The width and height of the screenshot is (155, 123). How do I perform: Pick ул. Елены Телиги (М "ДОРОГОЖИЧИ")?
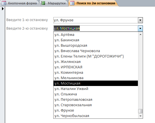95,56
